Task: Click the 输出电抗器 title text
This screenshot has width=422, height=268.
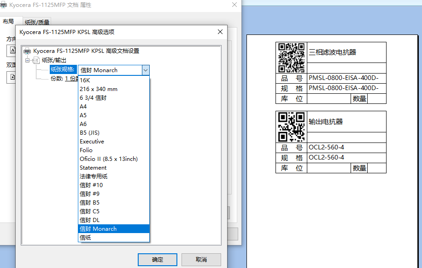Action: [326, 122]
